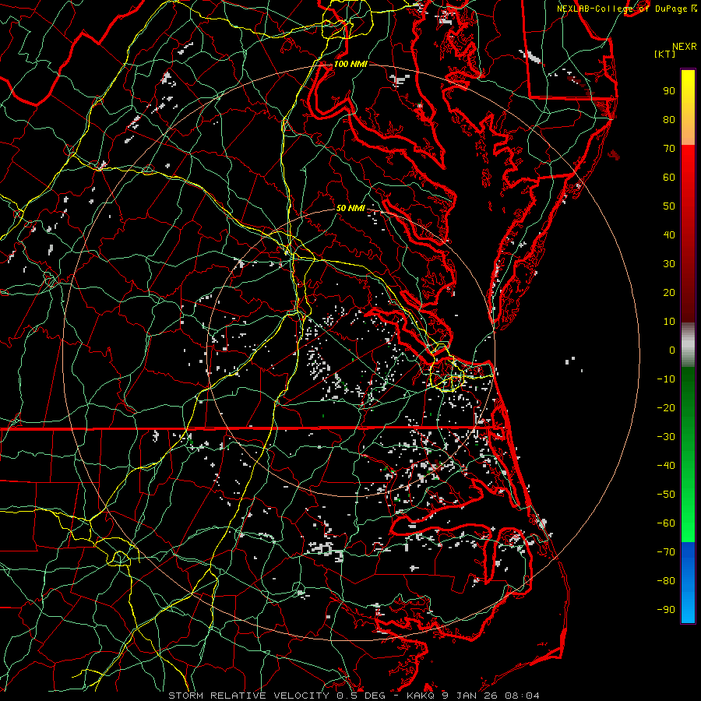
Task: Click the 08:04 time stamp in the caption
Action: click(x=522, y=696)
